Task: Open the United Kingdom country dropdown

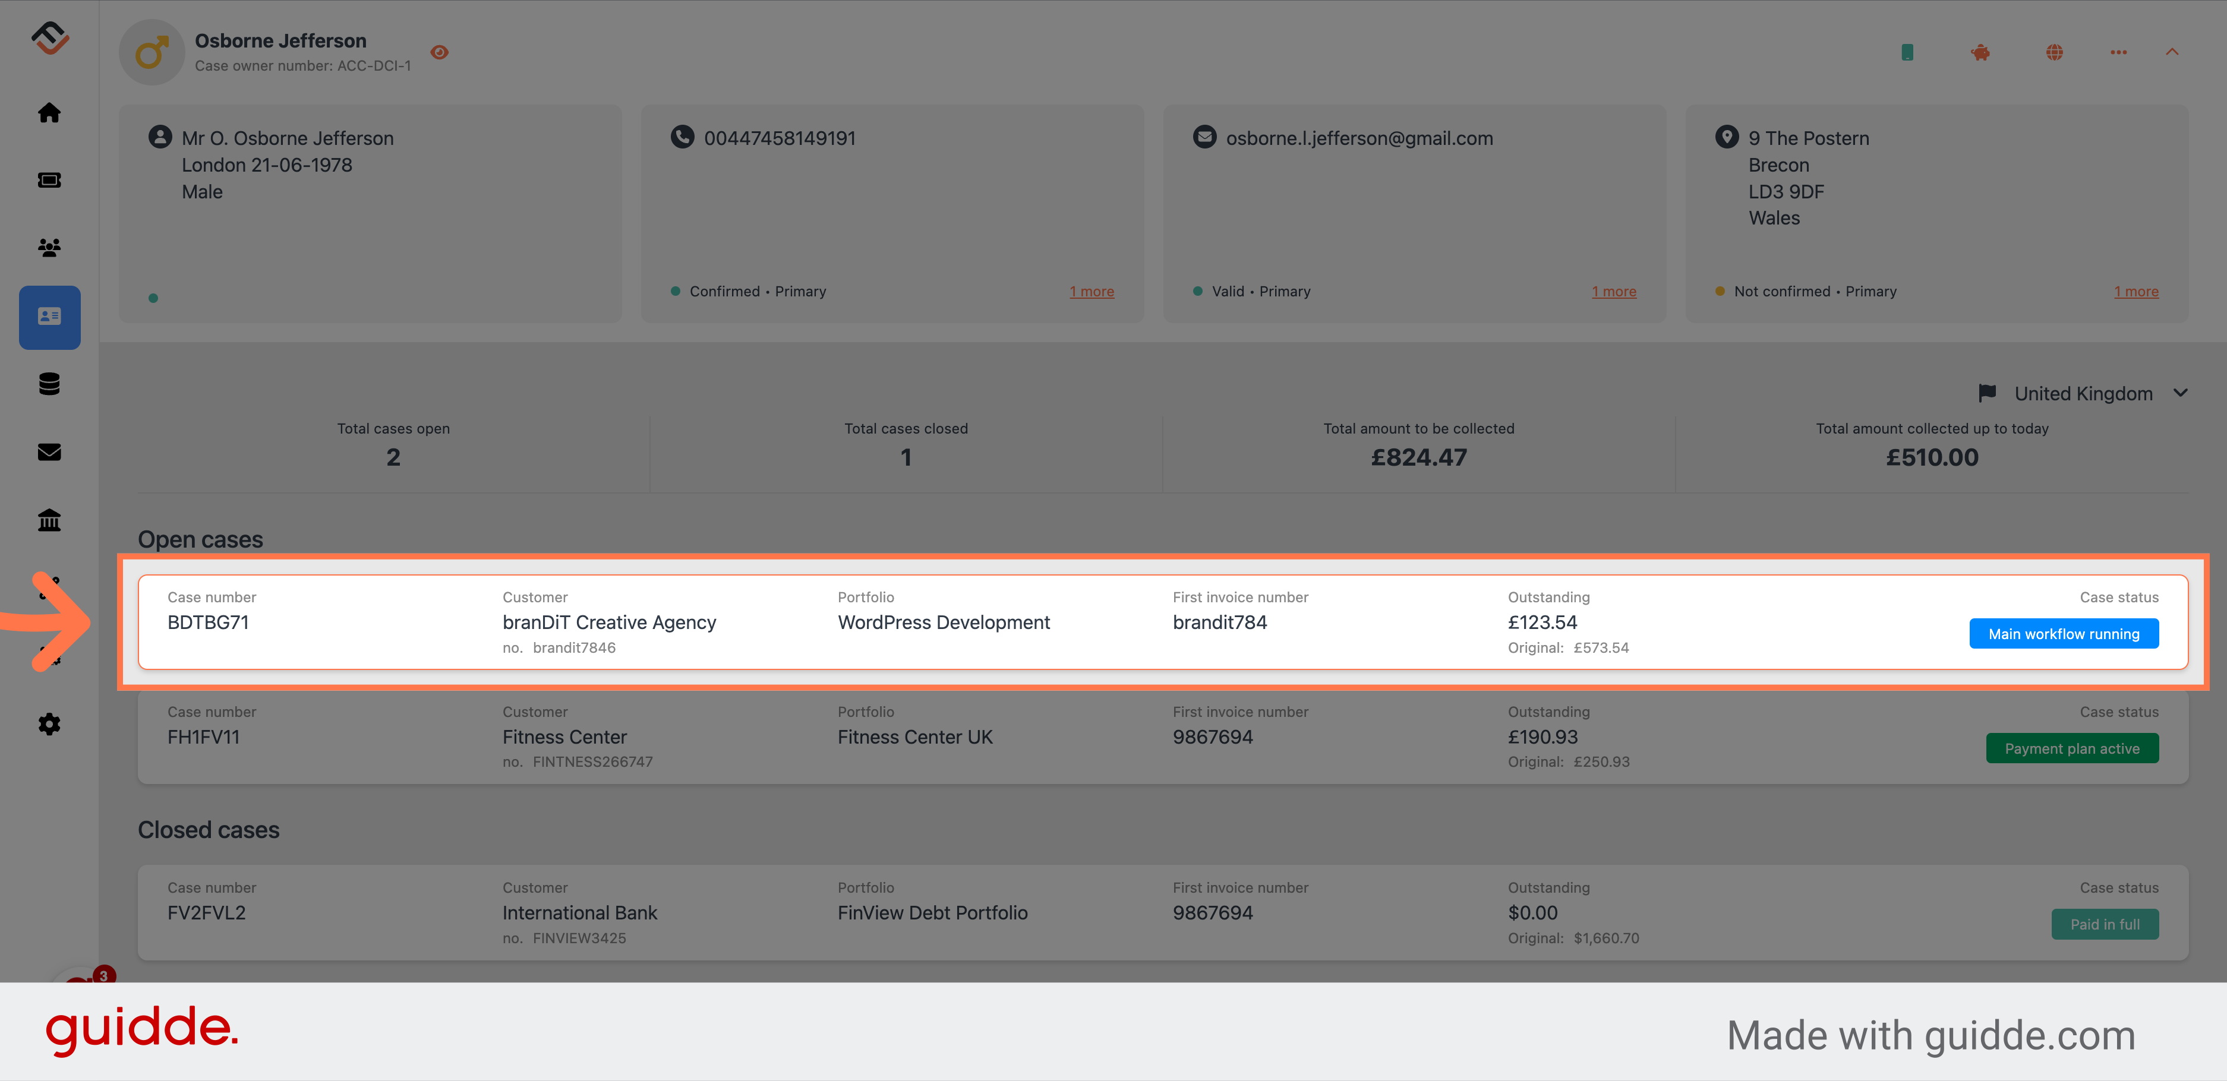Action: 2083,393
